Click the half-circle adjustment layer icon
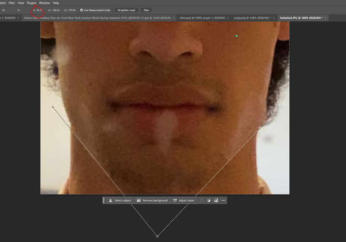Screen dimensions: 346x242 (209, 200)
